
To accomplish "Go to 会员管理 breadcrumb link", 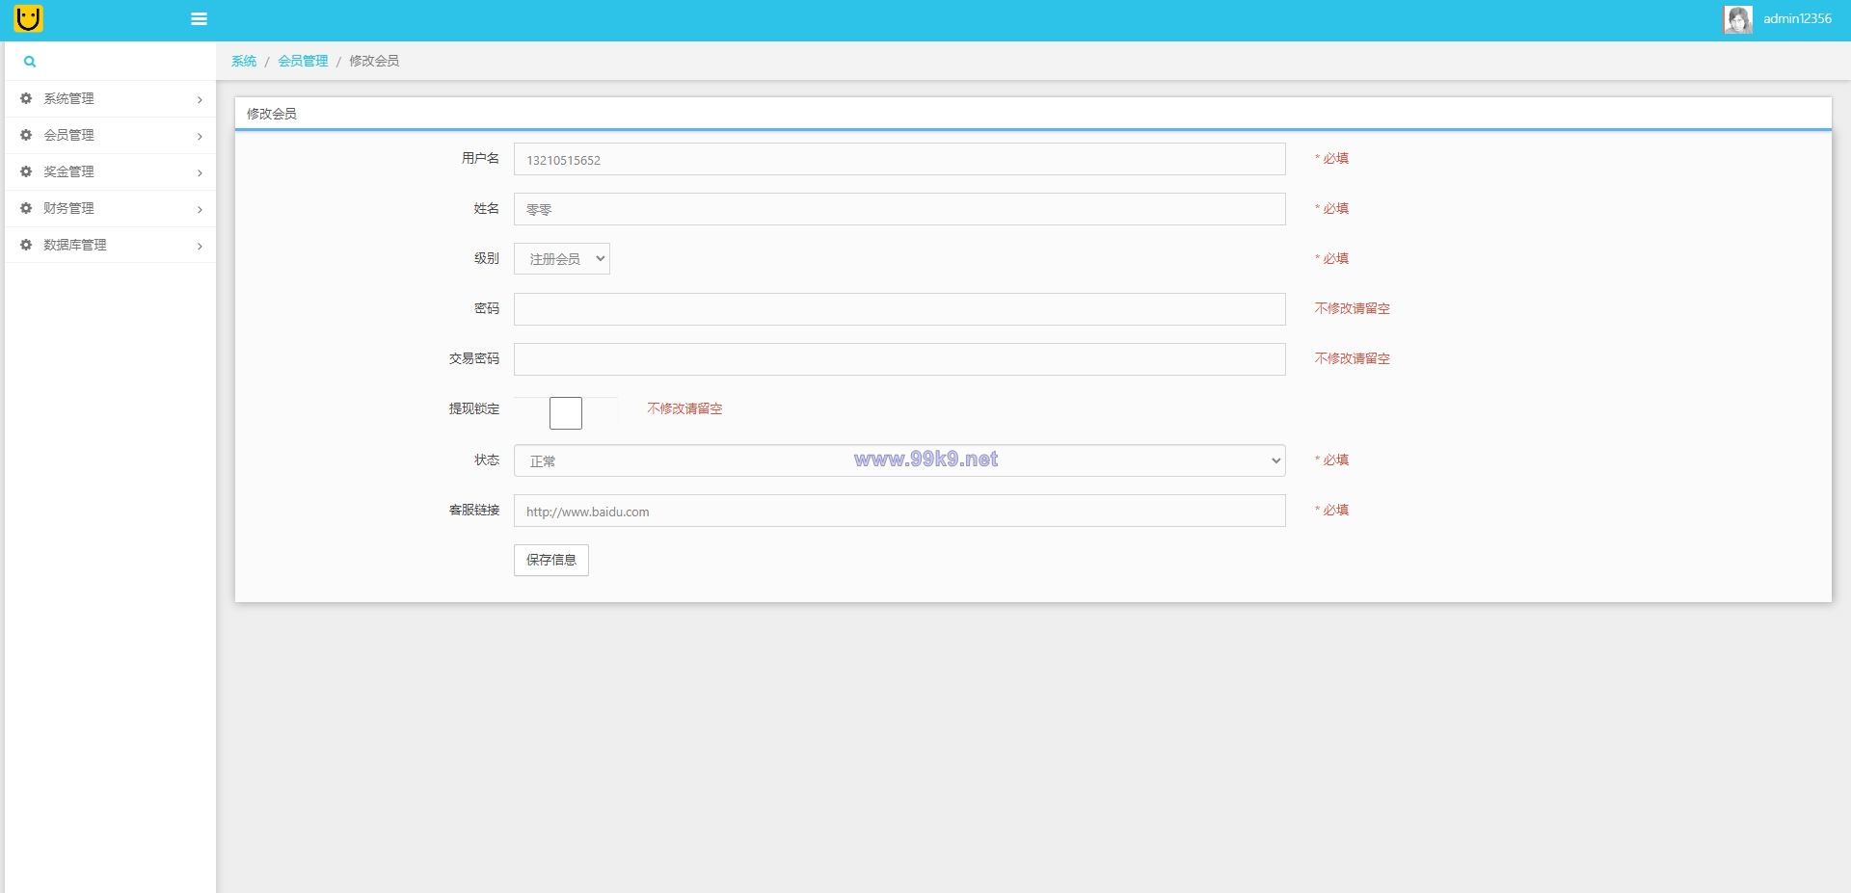I will coord(303,61).
